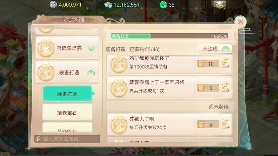Click the 装备打造 105/300 progress bar
This screenshot has width=278, height=156.
coord(170,36)
